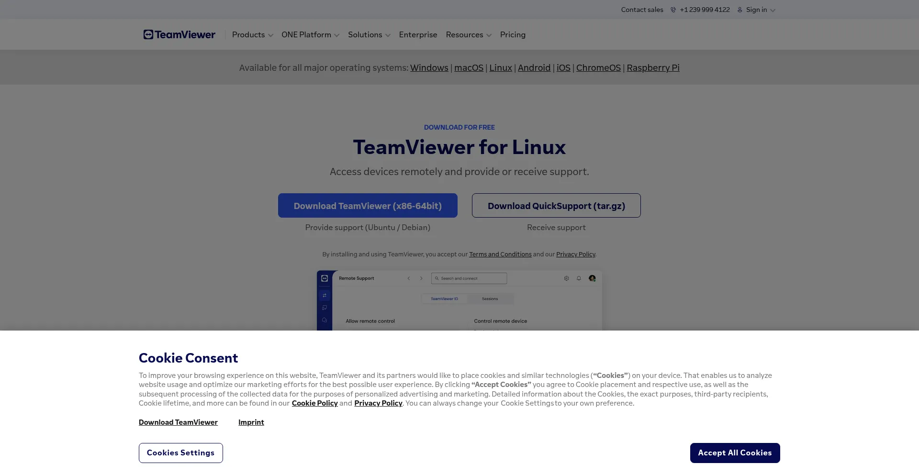Click the TeamViewer app logo in preview sidebar

coord(325,278)
